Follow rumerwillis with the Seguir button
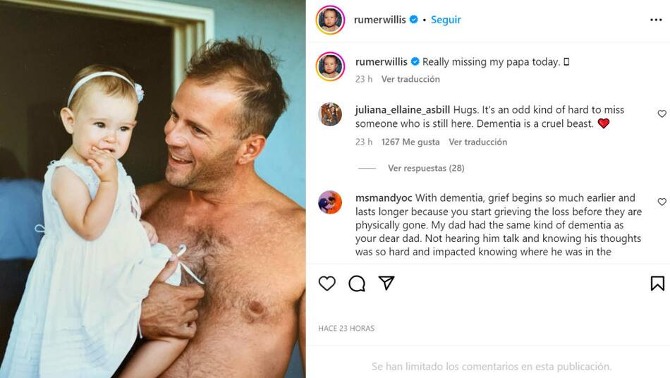Image resolution: width=670 pixels, height=378 pixels. tap(446, 20)
